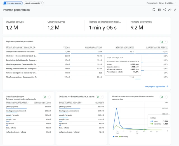Click peak of blue new-users line

(116, 108)
